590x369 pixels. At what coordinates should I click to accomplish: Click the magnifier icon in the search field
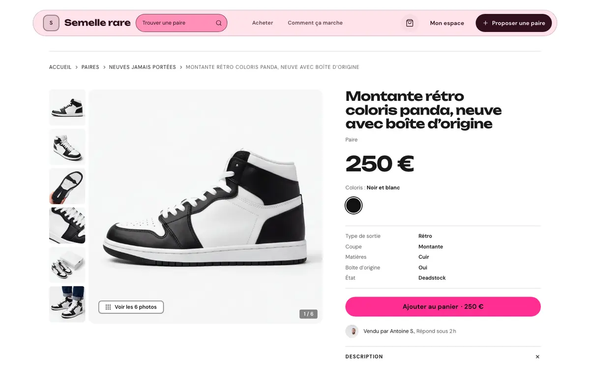219,23
